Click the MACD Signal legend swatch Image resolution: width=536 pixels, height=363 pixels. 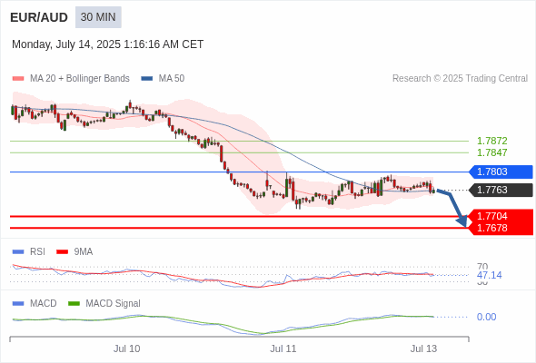point(74,303)
